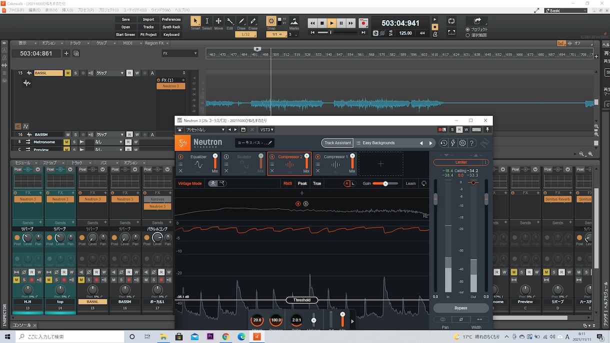The height and width of the screenshot is (343, 610).
Task: Open the plugin preset dropdown
Action: tap(205, 129)
